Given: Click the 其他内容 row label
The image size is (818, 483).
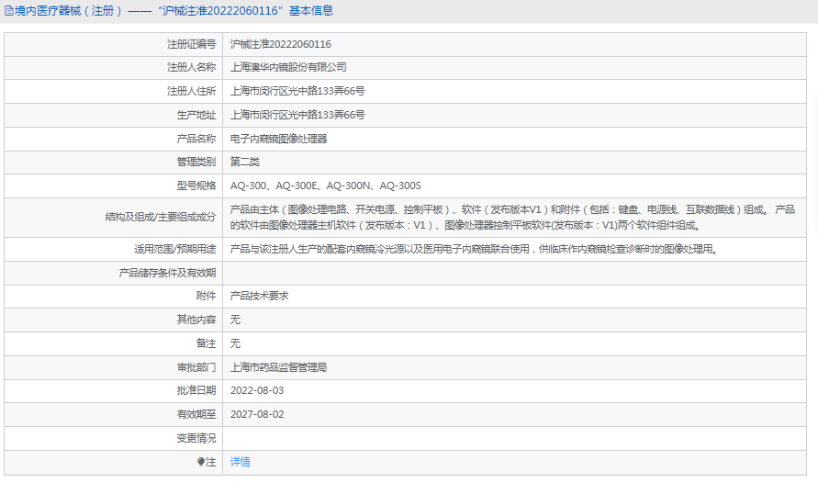Looking at the screenshot, I should point(196,320).
